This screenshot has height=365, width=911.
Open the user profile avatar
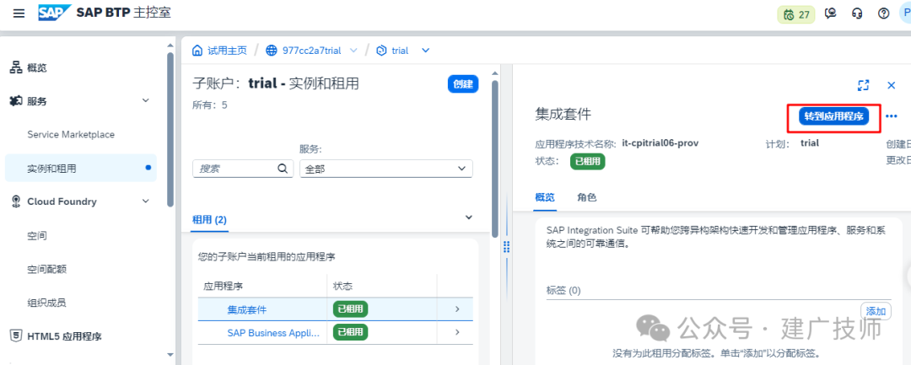click(905, 13)
